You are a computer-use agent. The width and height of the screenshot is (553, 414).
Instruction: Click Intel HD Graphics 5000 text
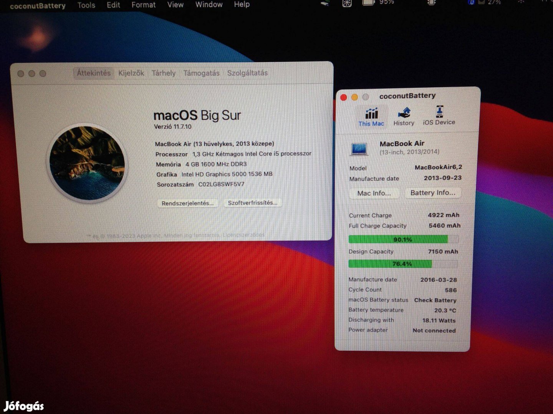point(227,174)
